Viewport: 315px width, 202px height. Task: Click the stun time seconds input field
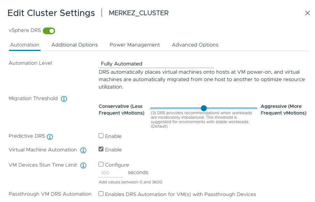pos(111,173)
